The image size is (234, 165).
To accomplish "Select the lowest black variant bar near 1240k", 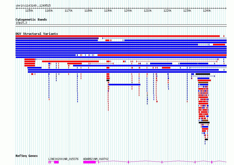I will click(x=206, y=139).
